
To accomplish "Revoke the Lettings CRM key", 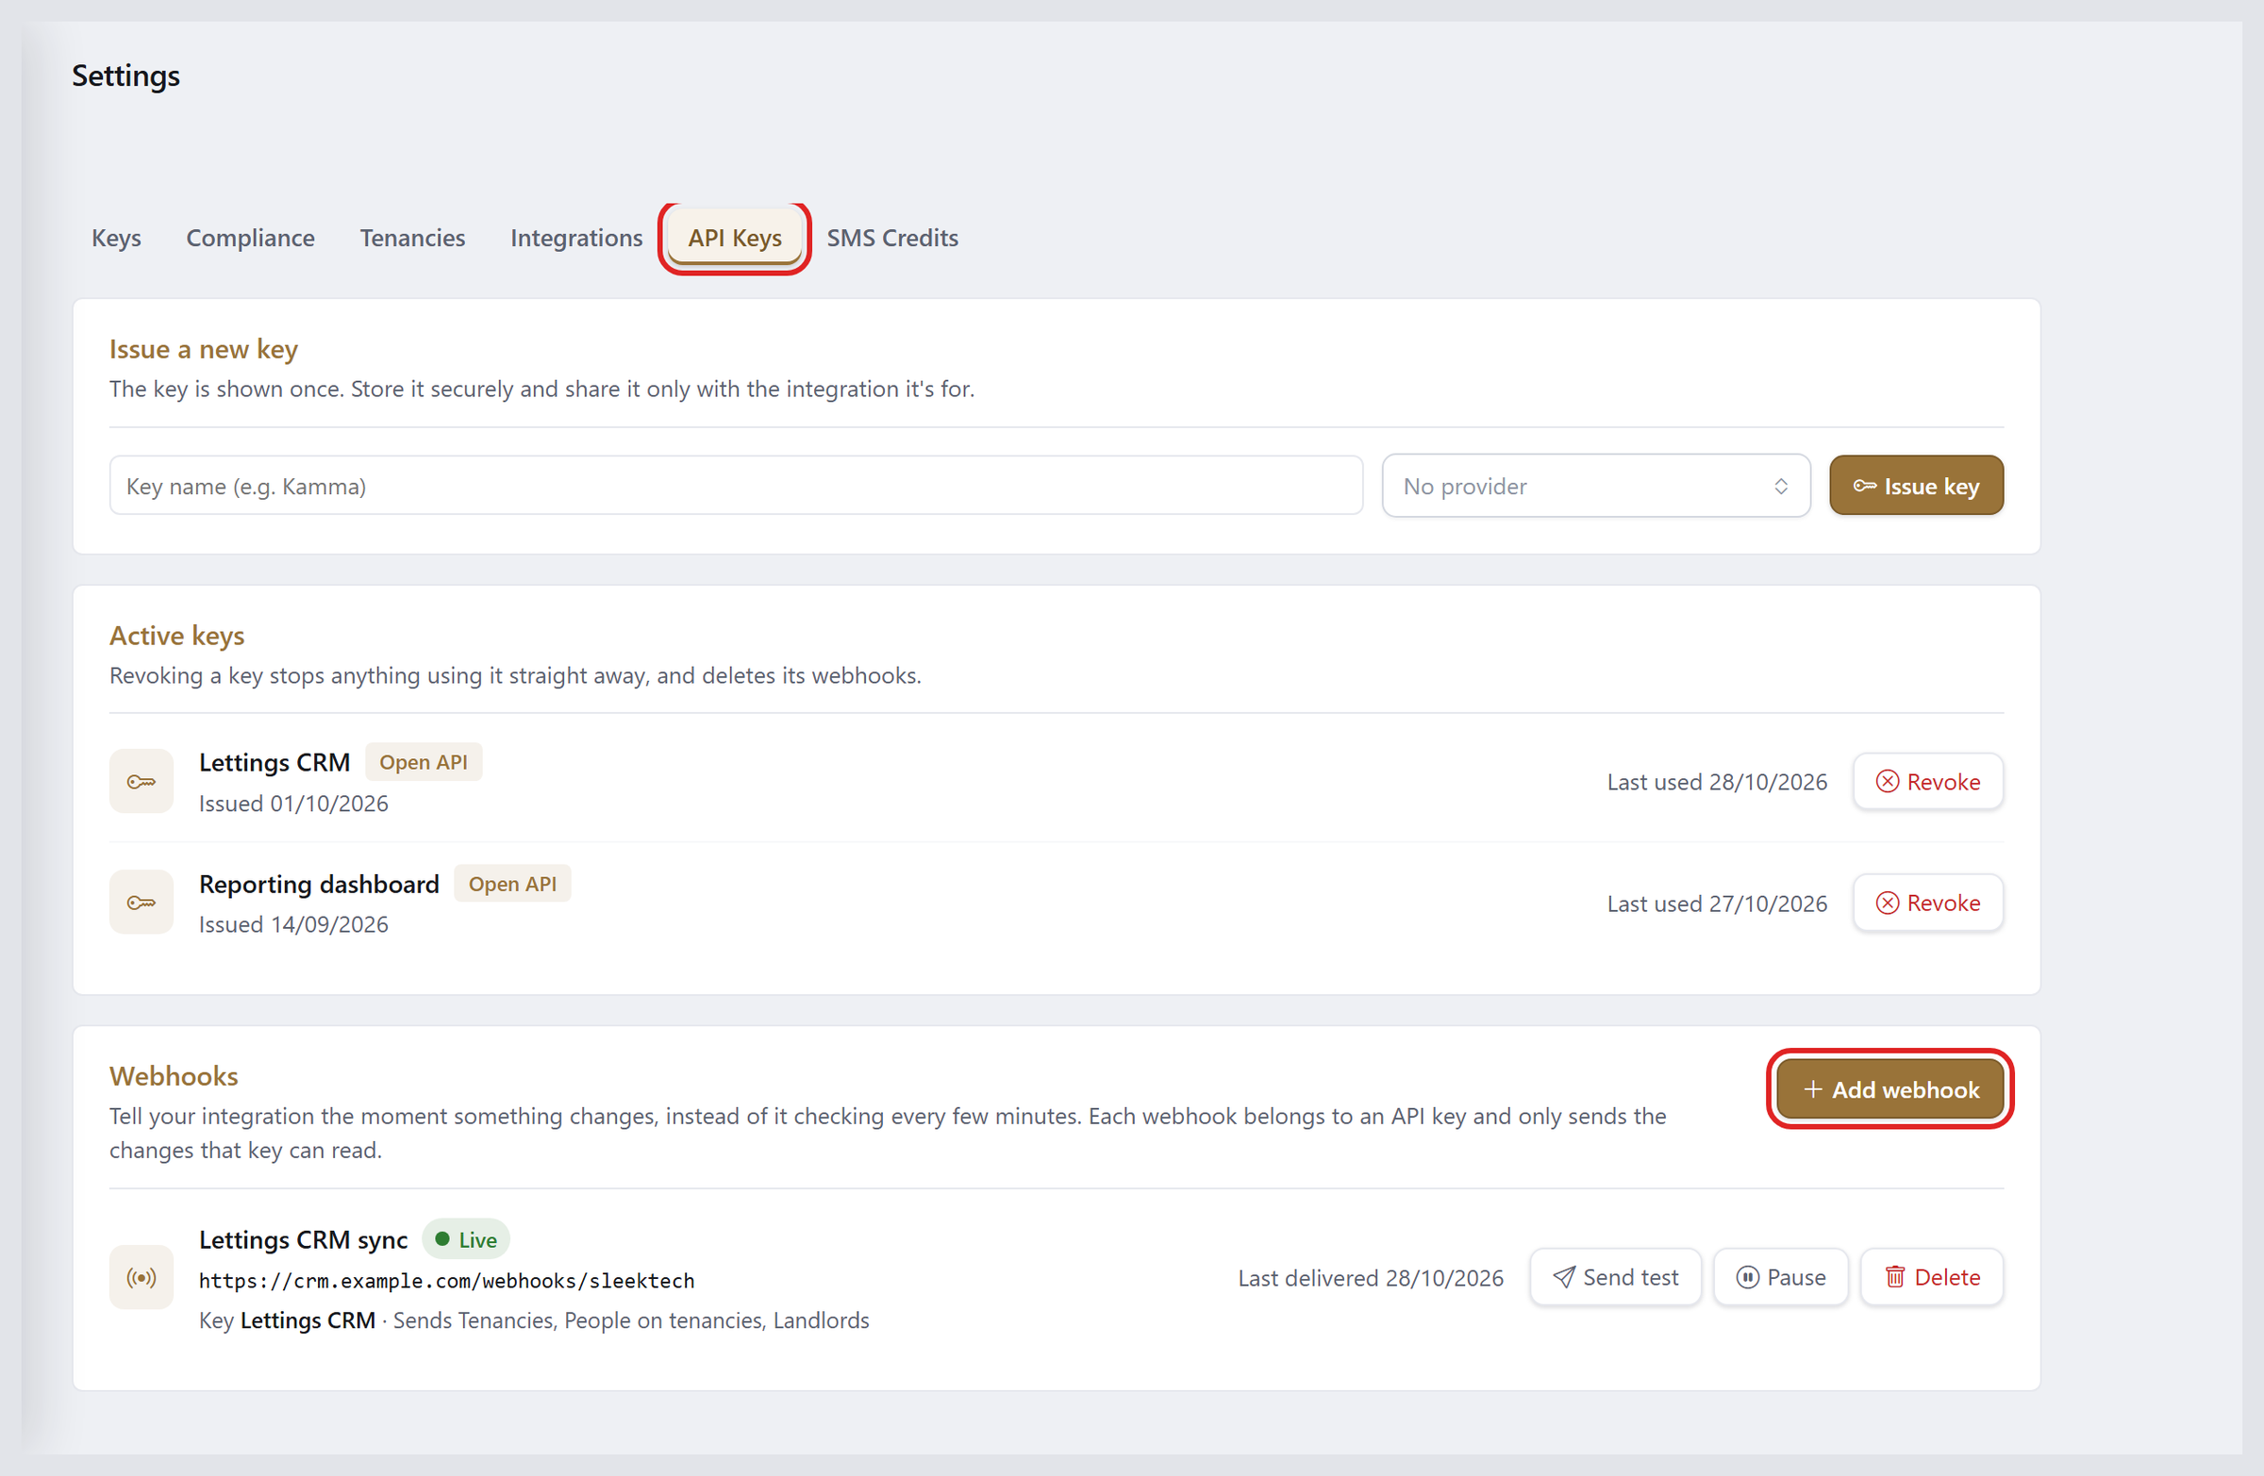I will pos(1927,781).
